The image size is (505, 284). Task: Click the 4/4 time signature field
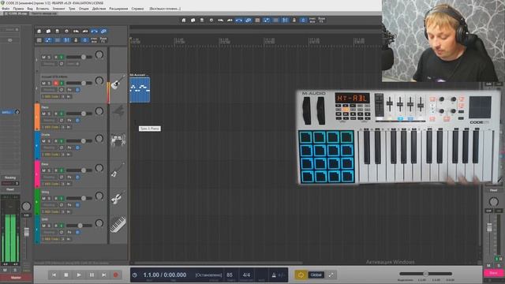tap(246, 275)
